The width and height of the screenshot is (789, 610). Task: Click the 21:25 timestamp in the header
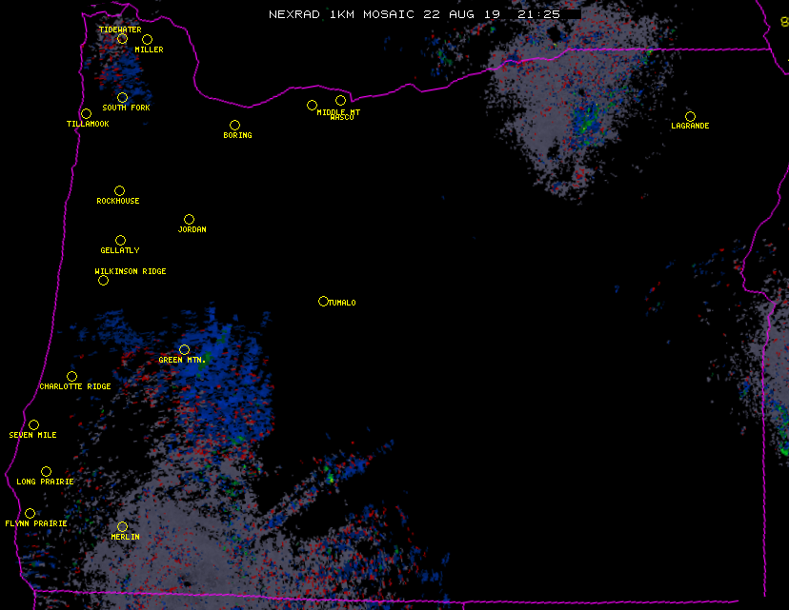540,14
